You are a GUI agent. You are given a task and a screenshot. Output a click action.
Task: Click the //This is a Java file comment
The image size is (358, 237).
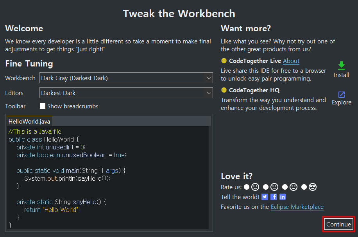35,131
